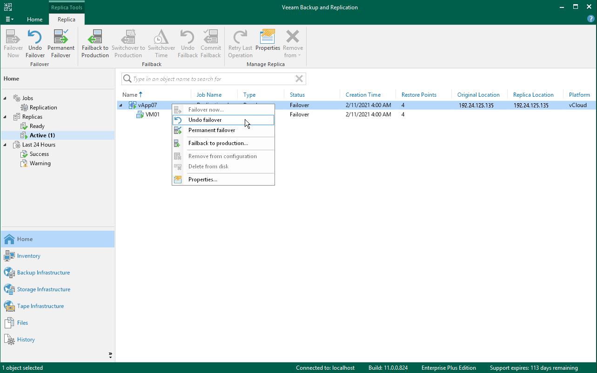Click the disabled Failover now menu entry

pyautogui.click(x=223, y=110)
